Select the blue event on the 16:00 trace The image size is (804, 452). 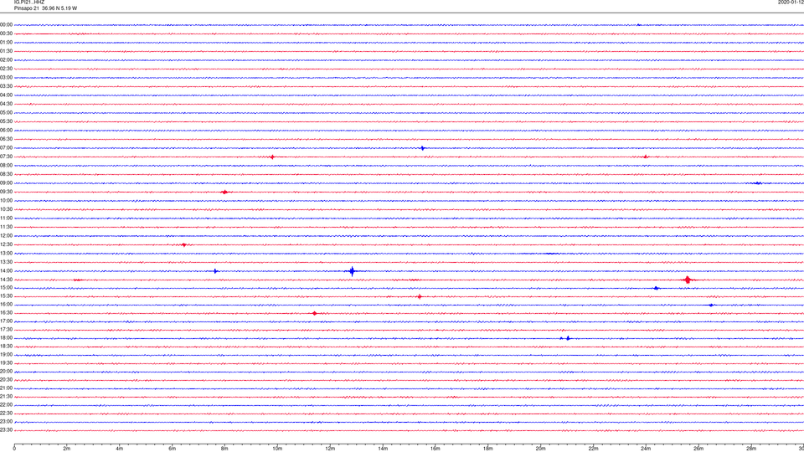click(x=711, y=305)
